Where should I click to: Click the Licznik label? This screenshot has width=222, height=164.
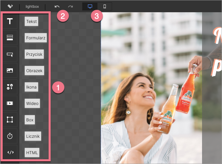tap(33, 136)
